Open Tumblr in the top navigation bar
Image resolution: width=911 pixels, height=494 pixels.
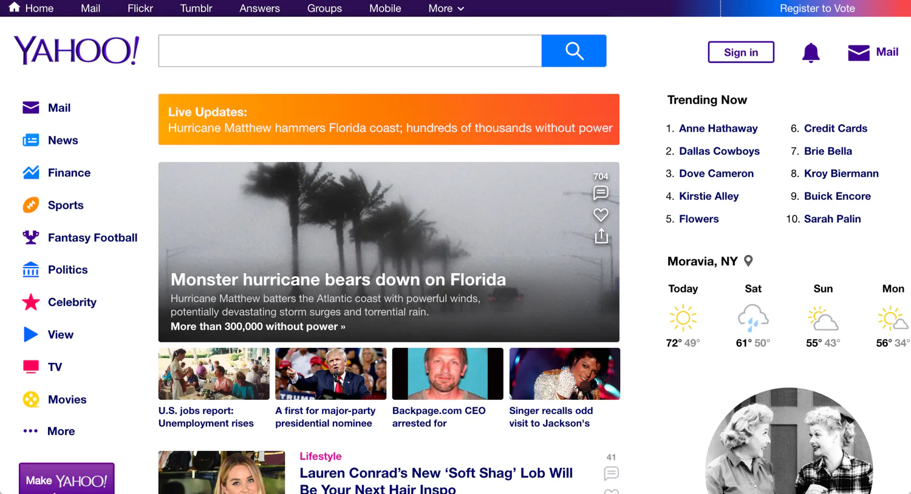tap(196, 8)
